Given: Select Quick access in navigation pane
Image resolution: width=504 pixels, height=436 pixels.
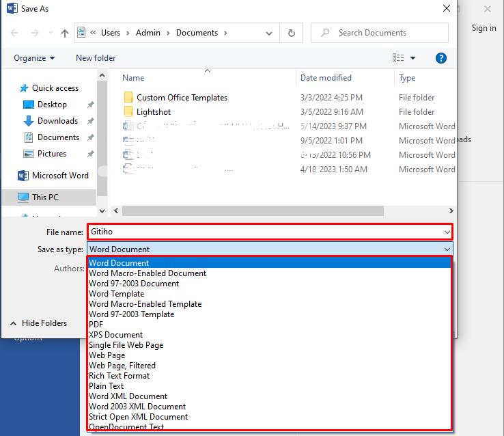Looking at the screenshot, I should (x=55, y=88).
